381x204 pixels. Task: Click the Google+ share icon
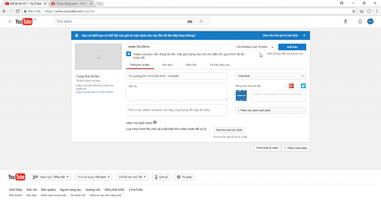[x=291, y=86]
